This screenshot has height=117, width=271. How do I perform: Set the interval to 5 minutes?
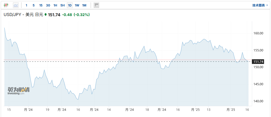click(x=34, y=5)
